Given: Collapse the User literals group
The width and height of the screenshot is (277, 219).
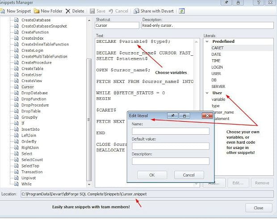Looking at the screenshot, I should click(207, 93).
